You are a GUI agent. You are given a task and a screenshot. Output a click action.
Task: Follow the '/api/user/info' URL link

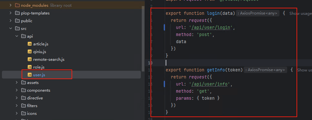point(209,84)
